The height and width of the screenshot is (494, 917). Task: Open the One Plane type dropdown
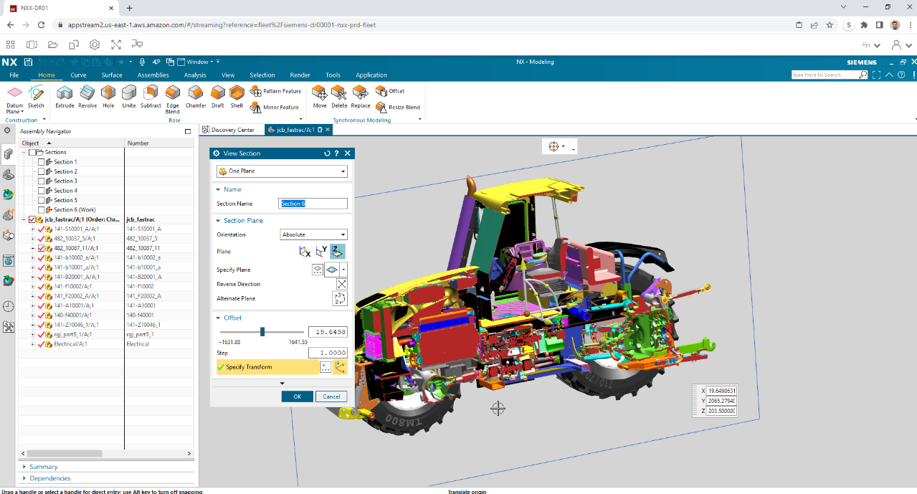tap(282, 171)
